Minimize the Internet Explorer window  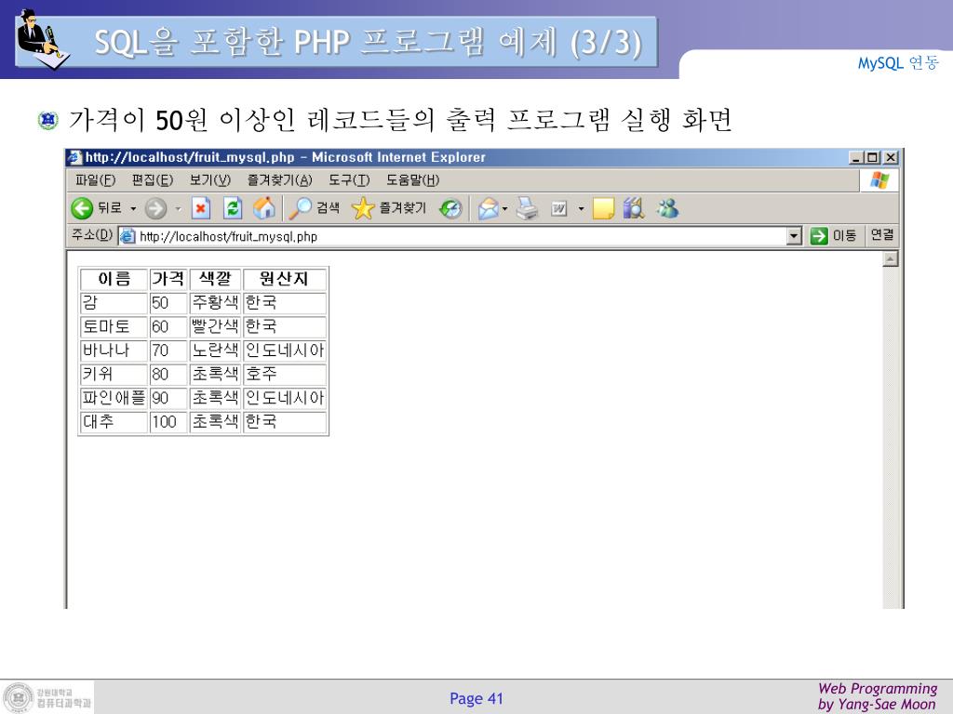pyautogui.click(x=856, y=158)
